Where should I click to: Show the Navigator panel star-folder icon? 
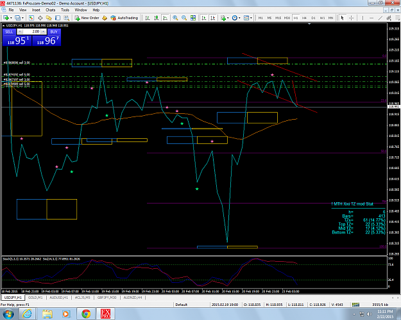49,18
